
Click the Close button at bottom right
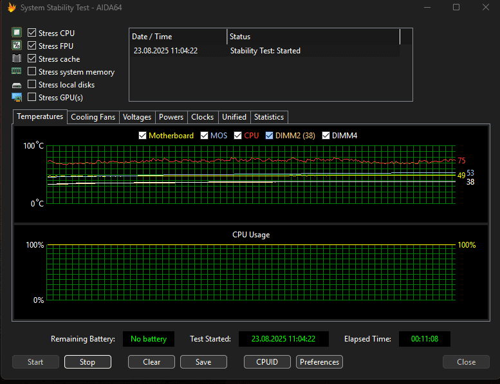click(466, 362)
